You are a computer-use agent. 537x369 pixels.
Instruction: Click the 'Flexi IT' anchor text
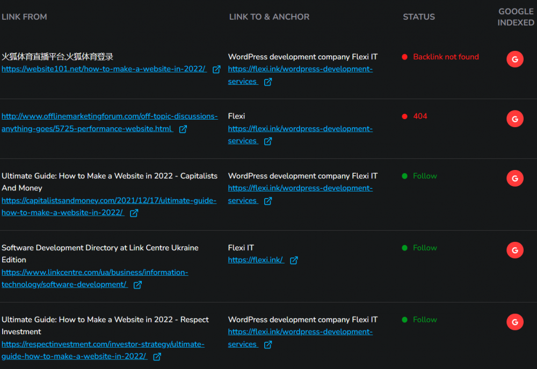241,248
